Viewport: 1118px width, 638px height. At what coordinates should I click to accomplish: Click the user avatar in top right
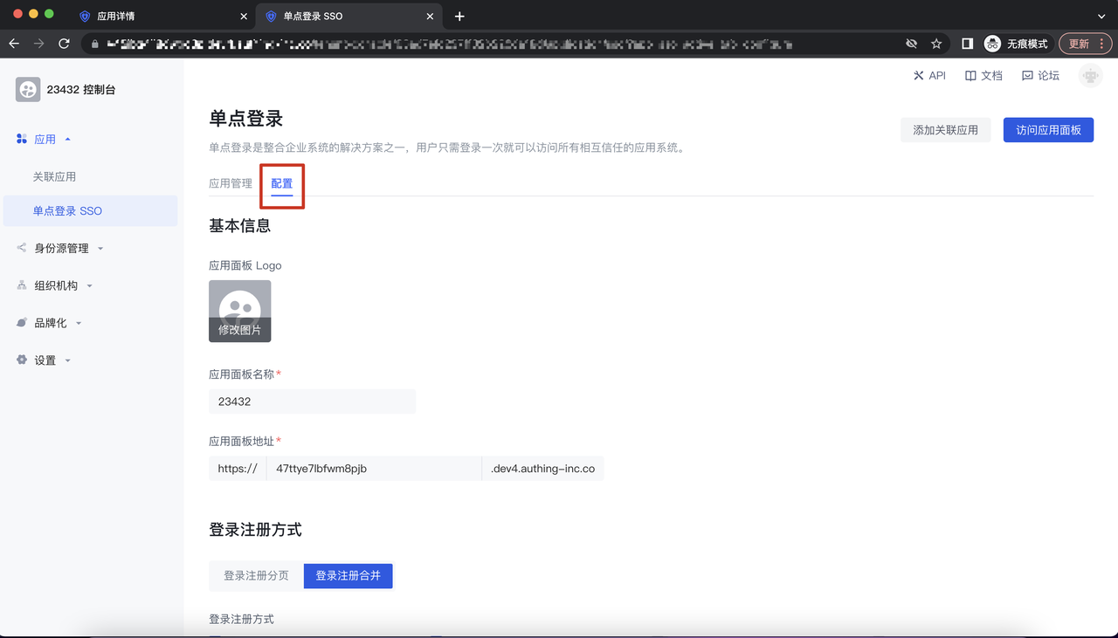point(1090,76)
